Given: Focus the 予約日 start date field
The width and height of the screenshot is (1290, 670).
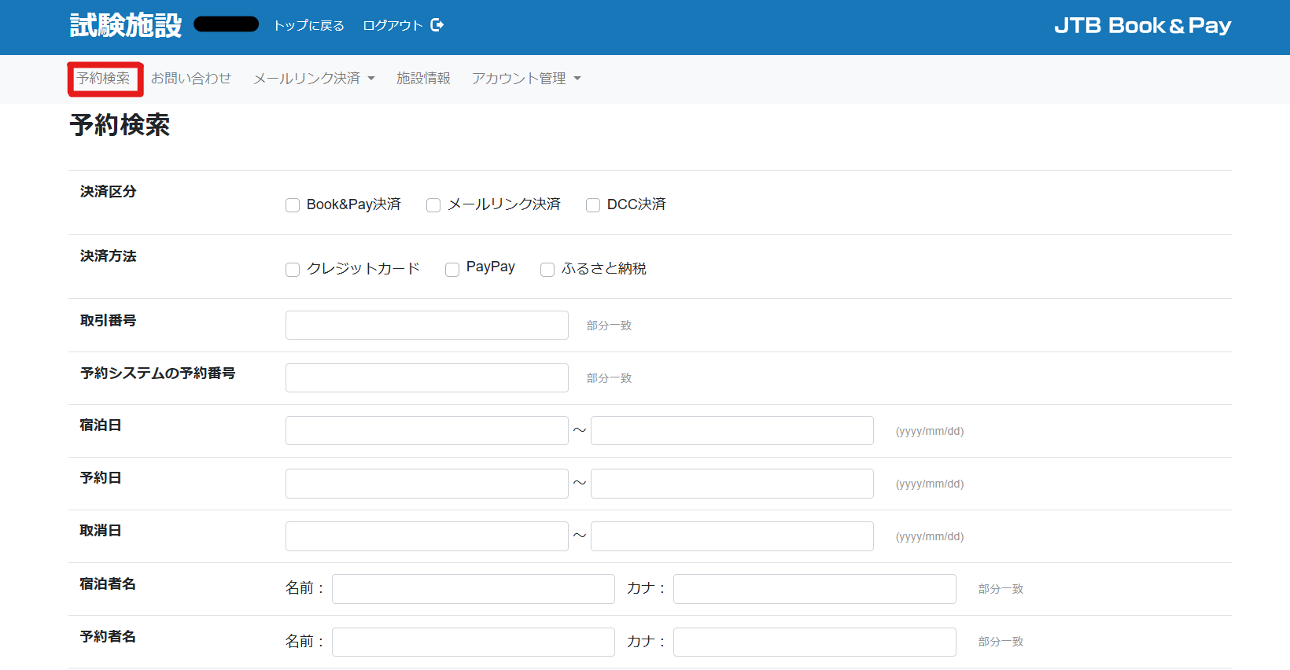Looking at the screenshot, I should click(427, 484).
